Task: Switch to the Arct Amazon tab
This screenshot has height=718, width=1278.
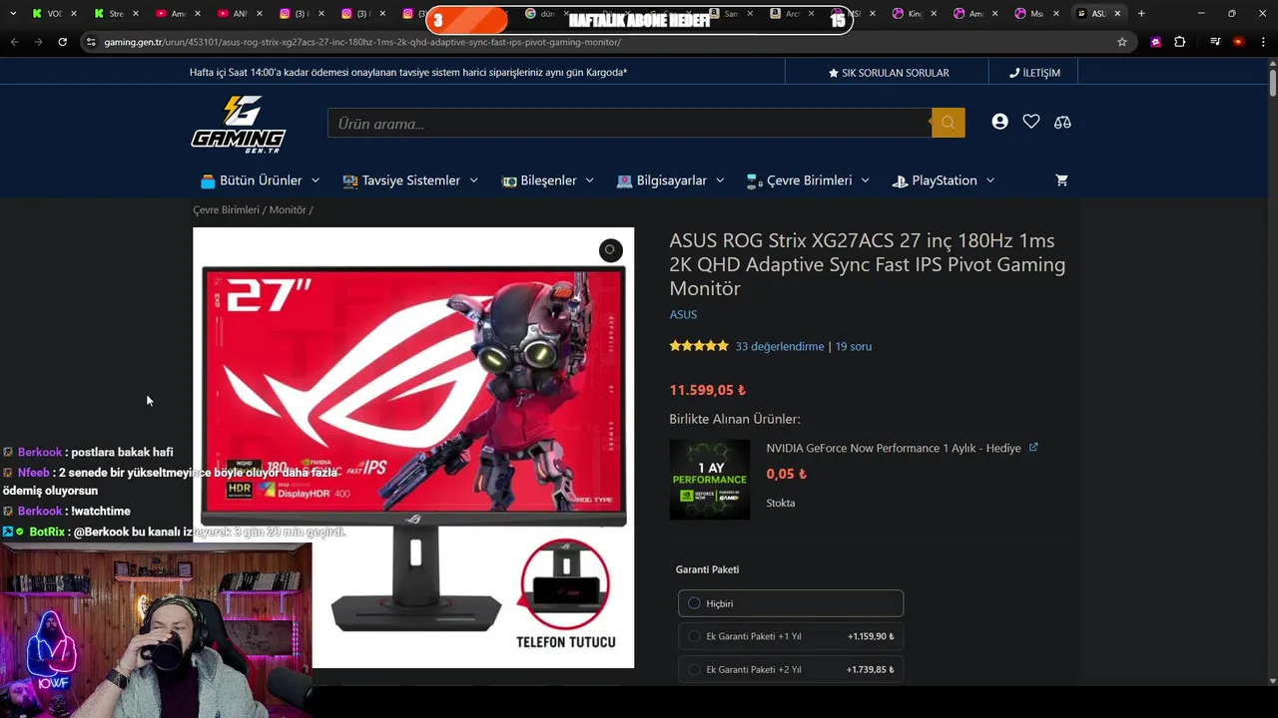Action: tap(792, 14)
